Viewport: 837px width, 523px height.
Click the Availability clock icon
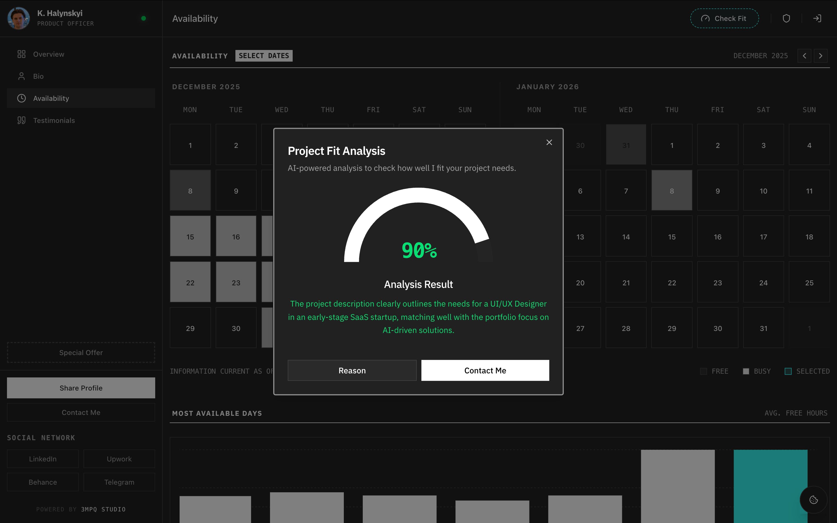22,98
